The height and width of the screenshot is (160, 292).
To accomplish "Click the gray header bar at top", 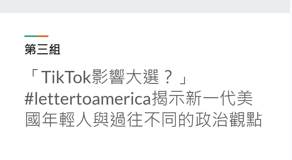I will [145, 6].
